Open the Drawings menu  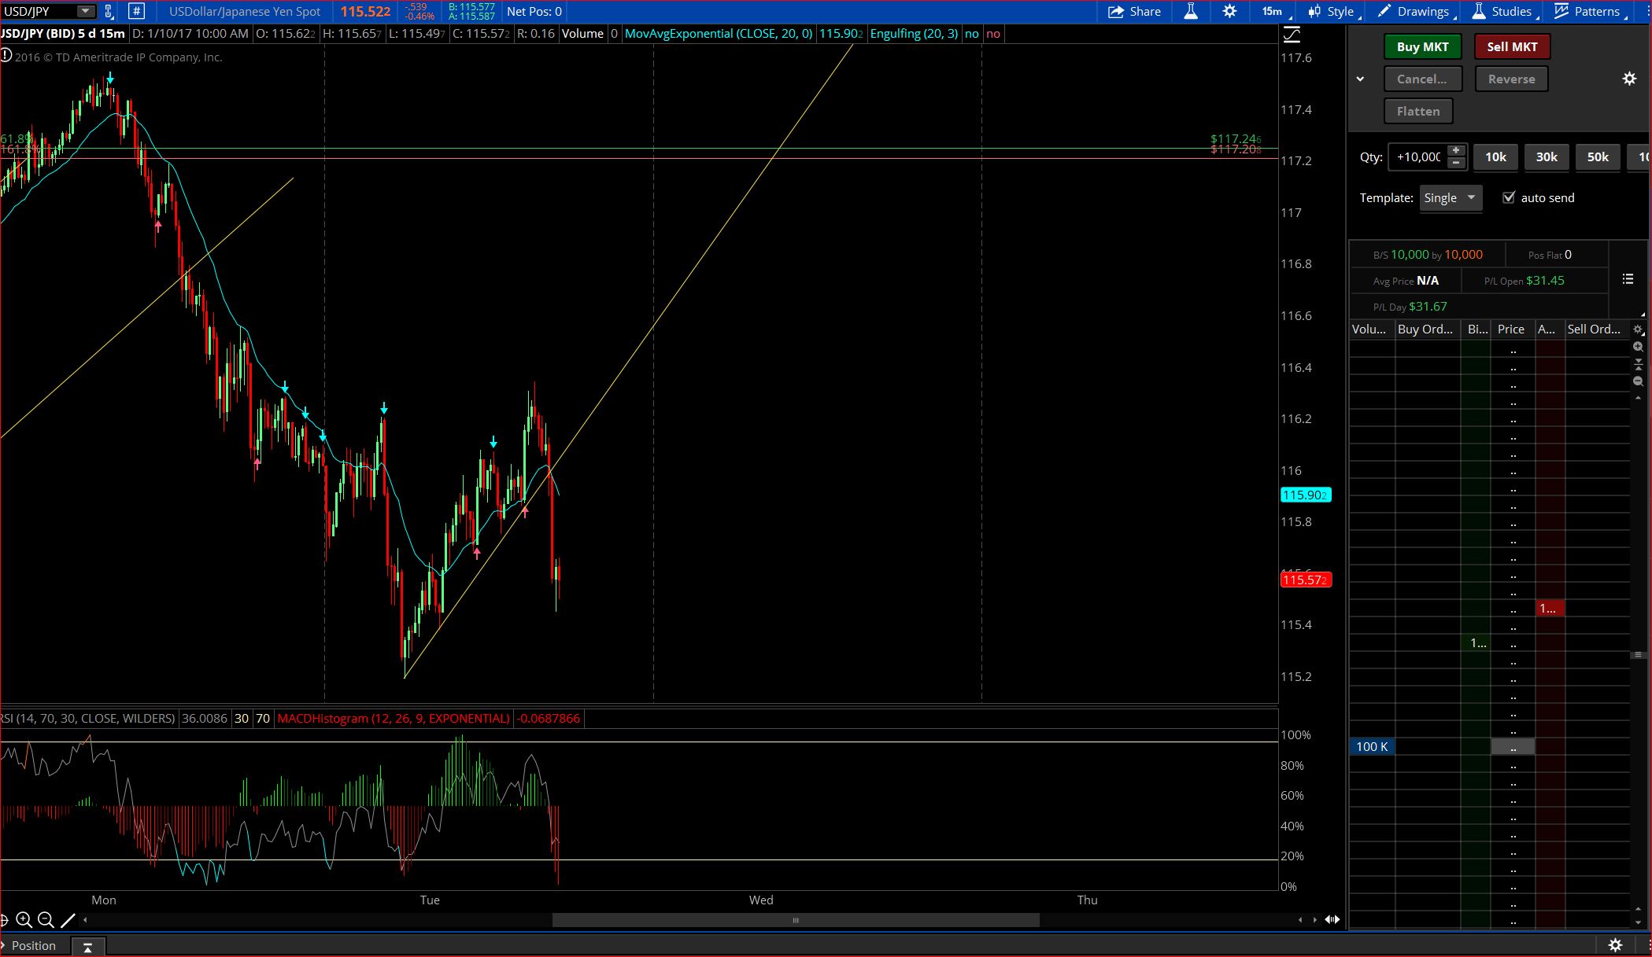(1414, 11)
